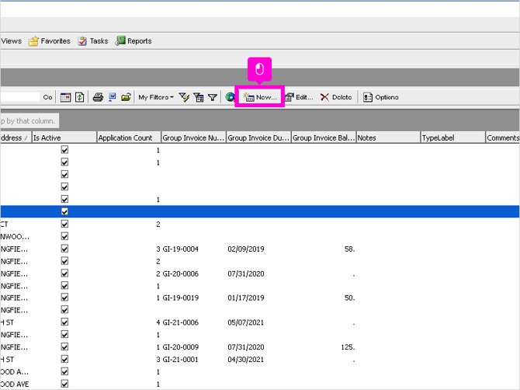520x390 pixels.
Task: Click the Edit pencil form icon
Action: (x=289, y=97)
